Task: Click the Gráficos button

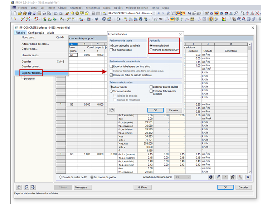Action: click(142, 187)
